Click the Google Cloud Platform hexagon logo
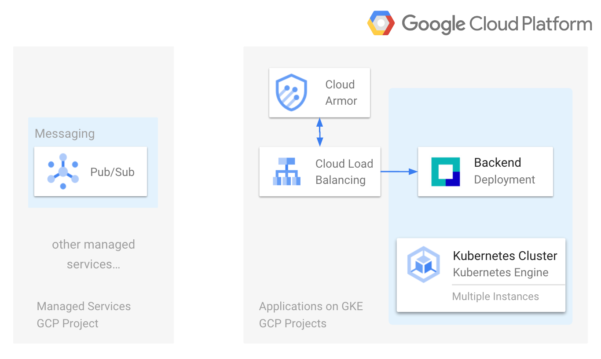Viewport: 601px width, 359px height. tap(381, 23)
